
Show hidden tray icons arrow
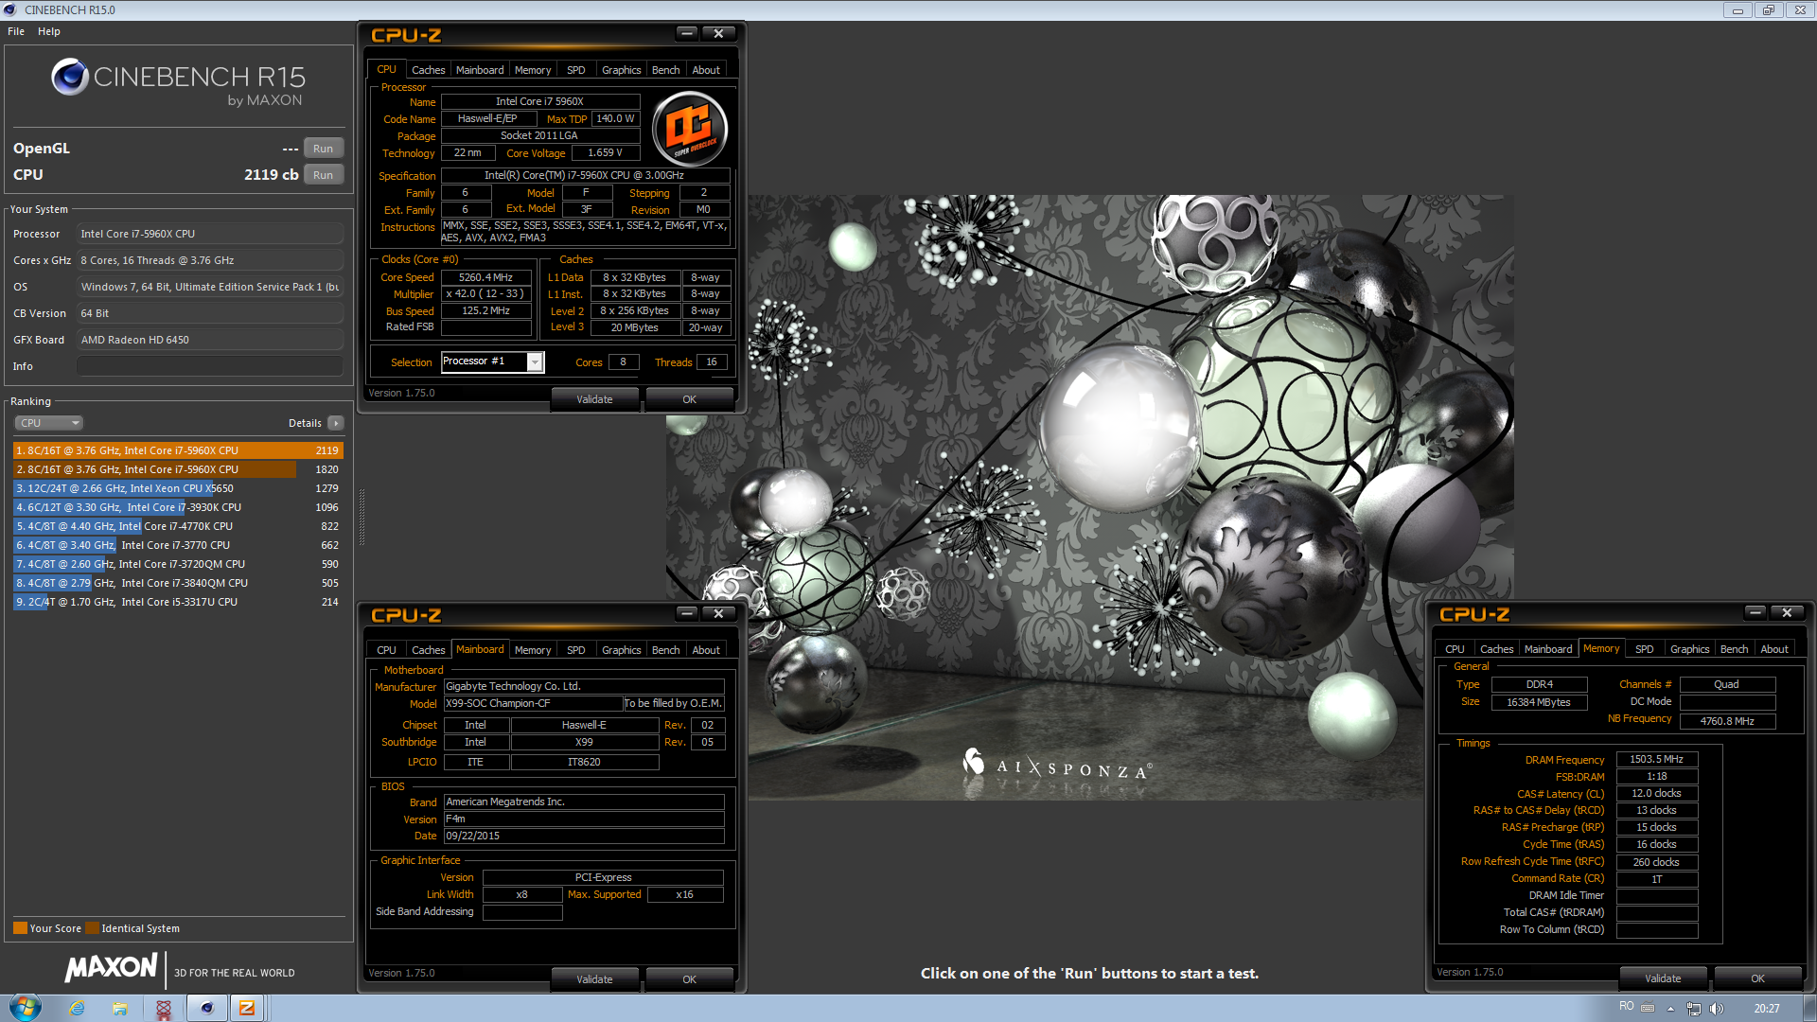pos(1670,1009)
